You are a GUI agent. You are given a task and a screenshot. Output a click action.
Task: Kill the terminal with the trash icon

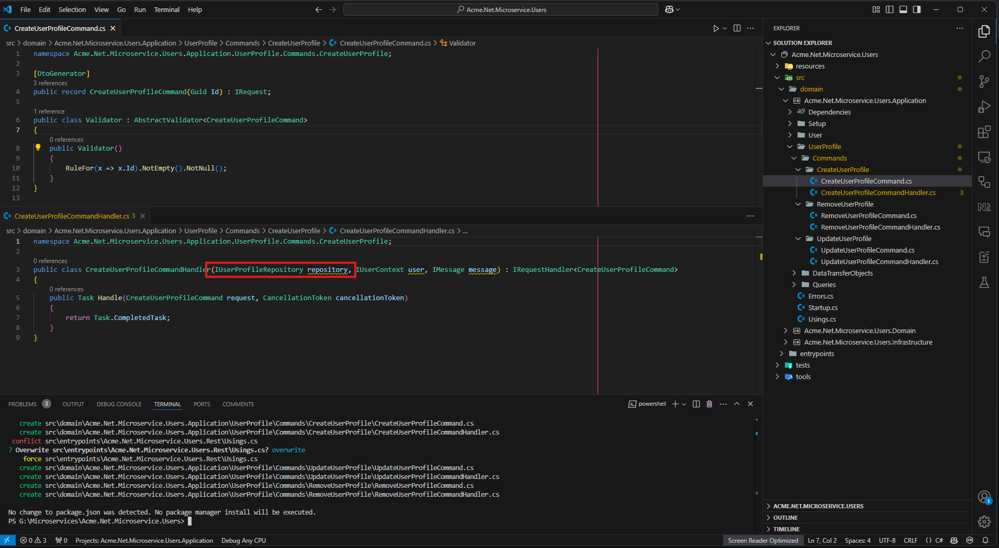(710, 404)
